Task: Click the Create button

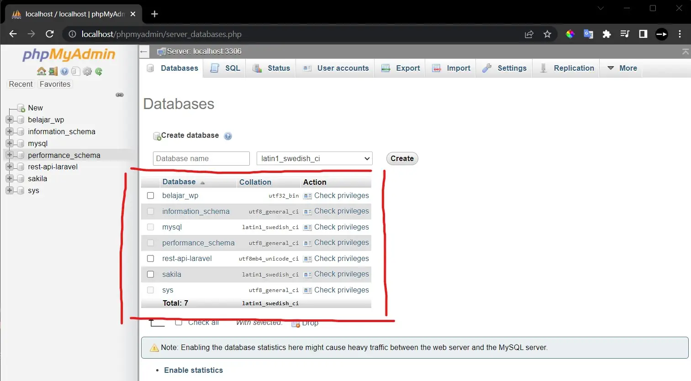Action: click(402, 158)
